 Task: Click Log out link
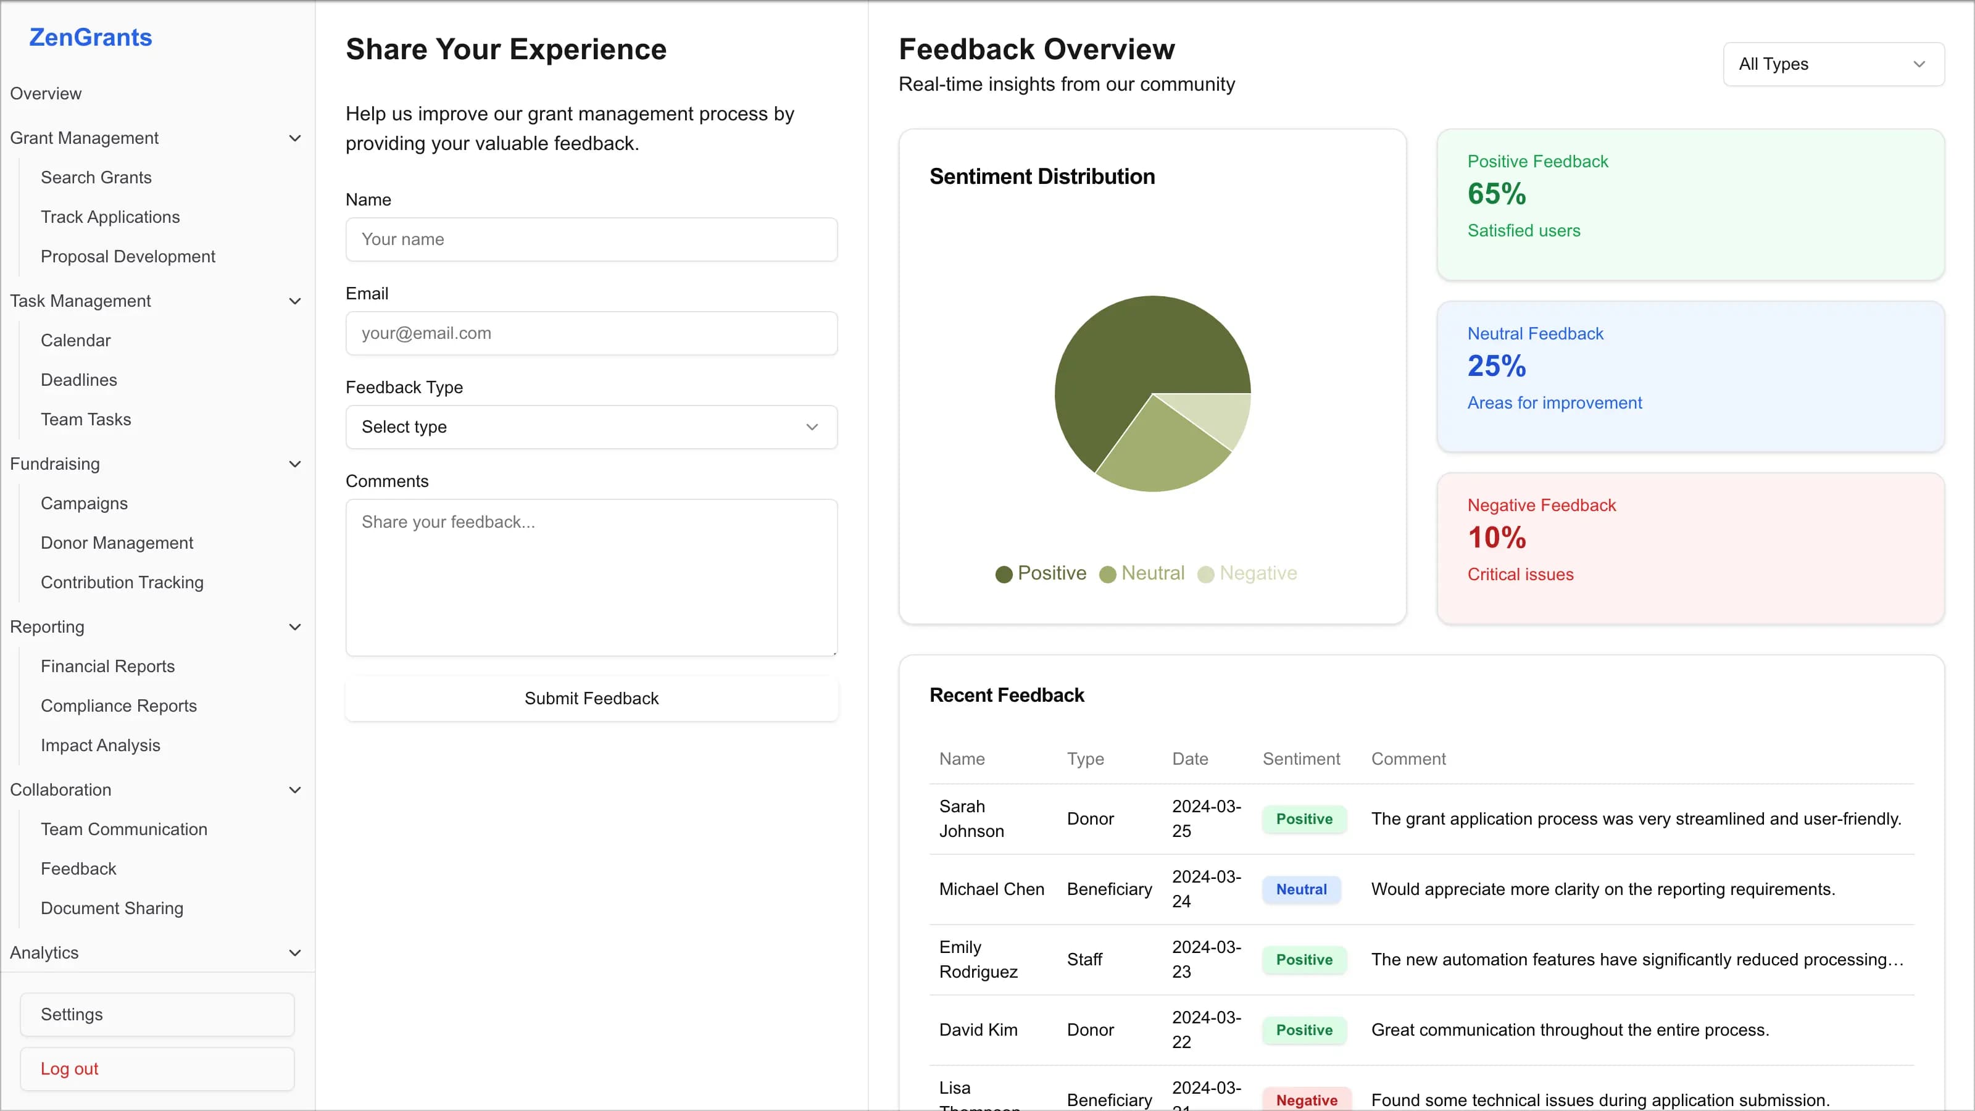point(68,1069)
